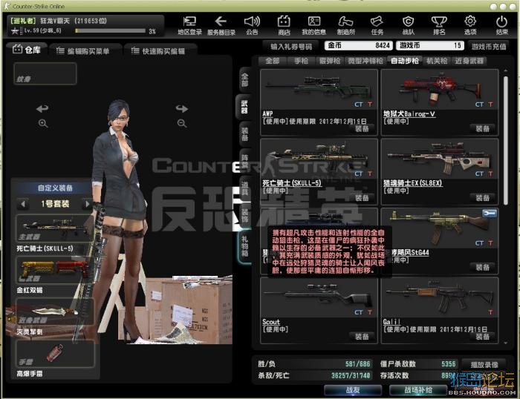Screen dimensions: 520x399
Task: Click the weapon list scrollbar
Action: tap(505, 141)
